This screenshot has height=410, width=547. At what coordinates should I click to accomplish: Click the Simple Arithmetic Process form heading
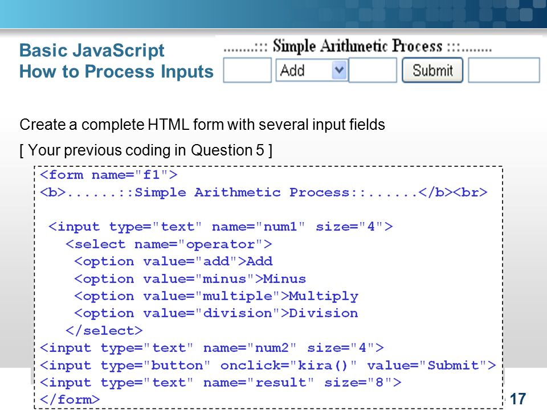[x=357, y=46]
